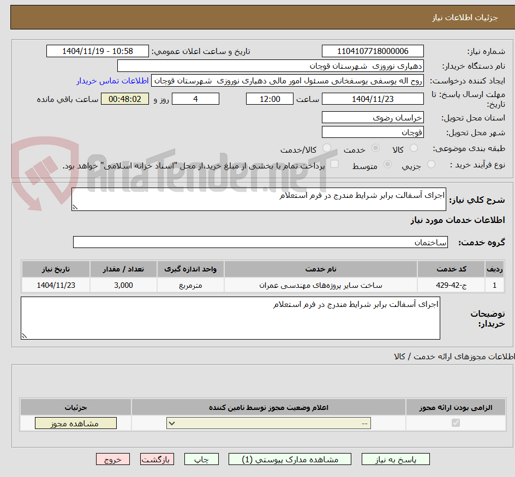Image resolution: width=515 pixels, height=477 pixels.
Task: Click the اطلاعات خدمات مورد نیاز heading
Action: (458, 220)
